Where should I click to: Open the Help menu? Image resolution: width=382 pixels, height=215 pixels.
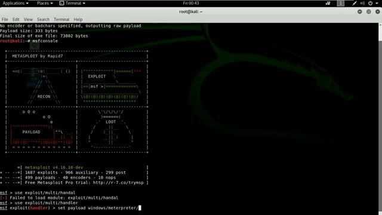pos(78,19)
